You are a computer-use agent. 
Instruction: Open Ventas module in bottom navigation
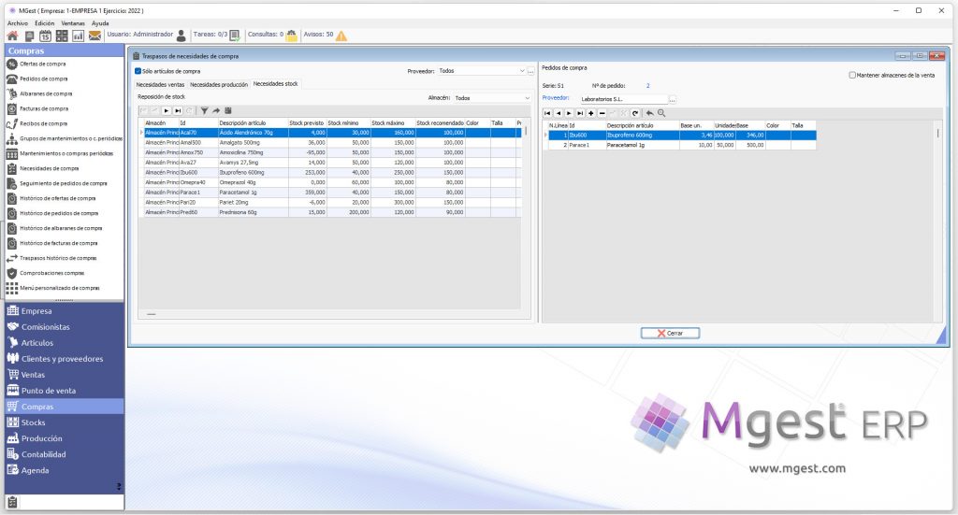pyautogui.click(x=65, y=375)
